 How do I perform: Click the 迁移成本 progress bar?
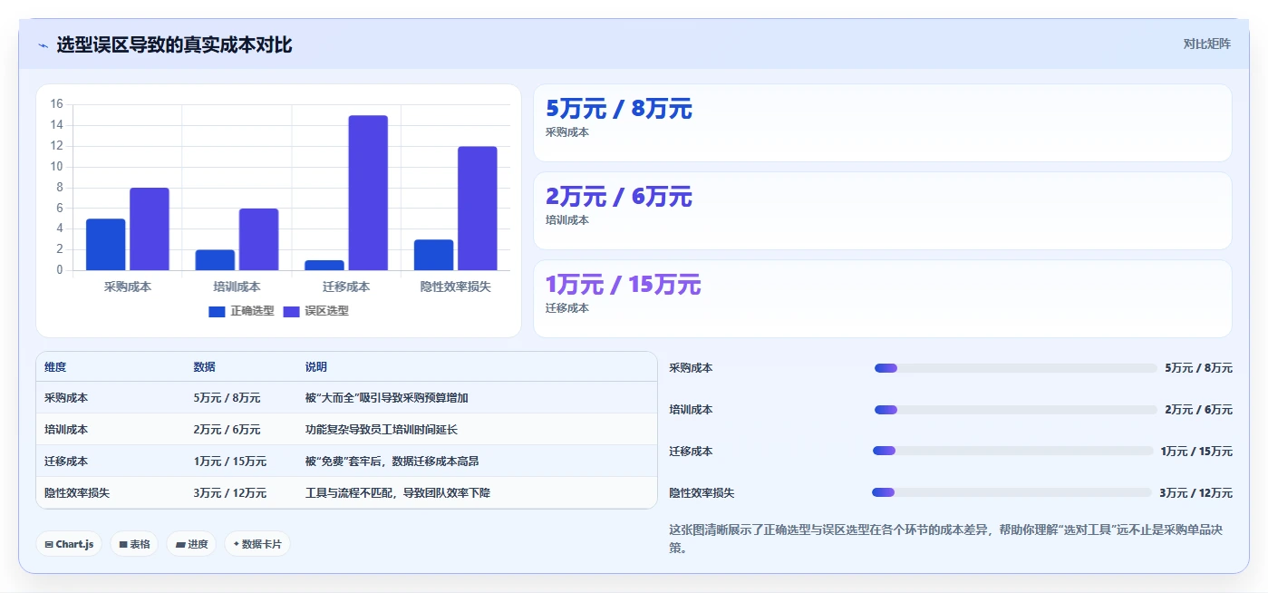(x=1013, y=451)
